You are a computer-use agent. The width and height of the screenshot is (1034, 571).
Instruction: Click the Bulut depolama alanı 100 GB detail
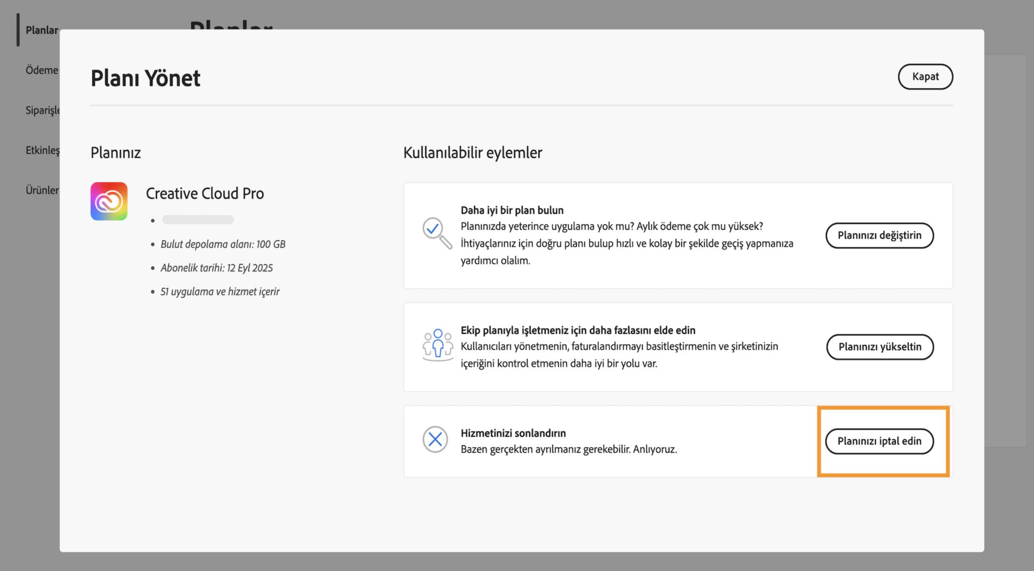pyautogui.click(x=223, y=244)
